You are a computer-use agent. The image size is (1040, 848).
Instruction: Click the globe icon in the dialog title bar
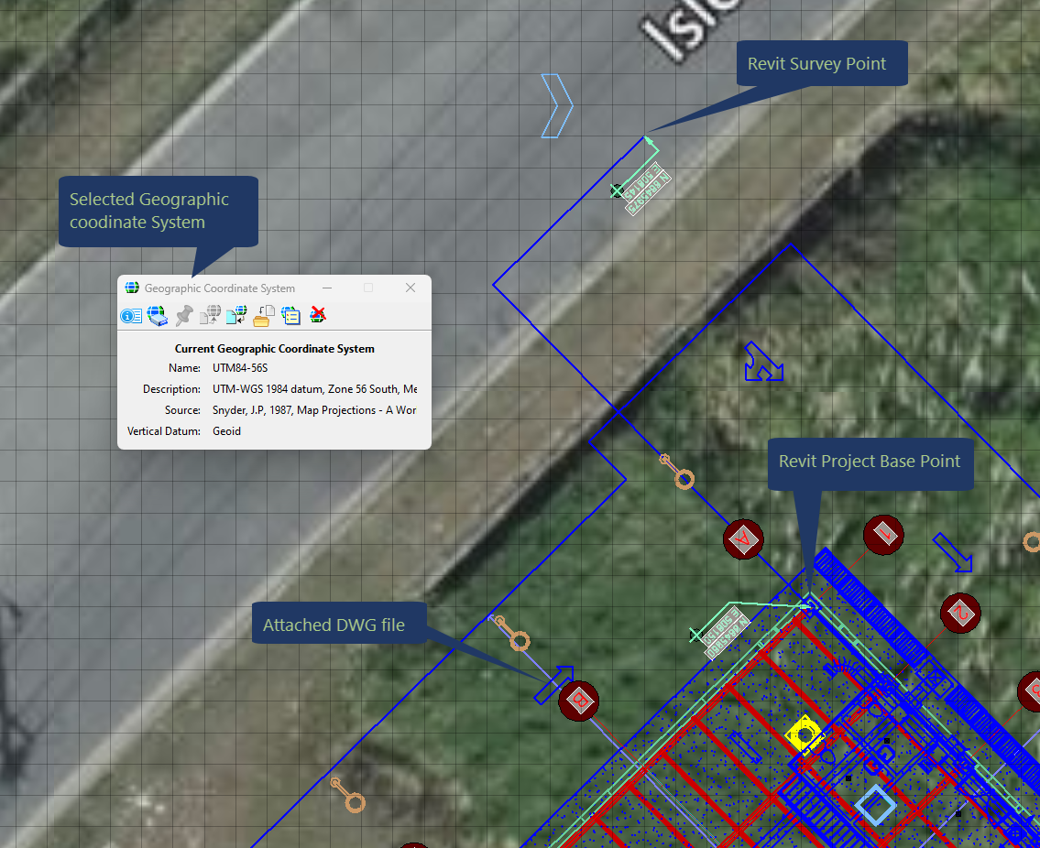132,287
